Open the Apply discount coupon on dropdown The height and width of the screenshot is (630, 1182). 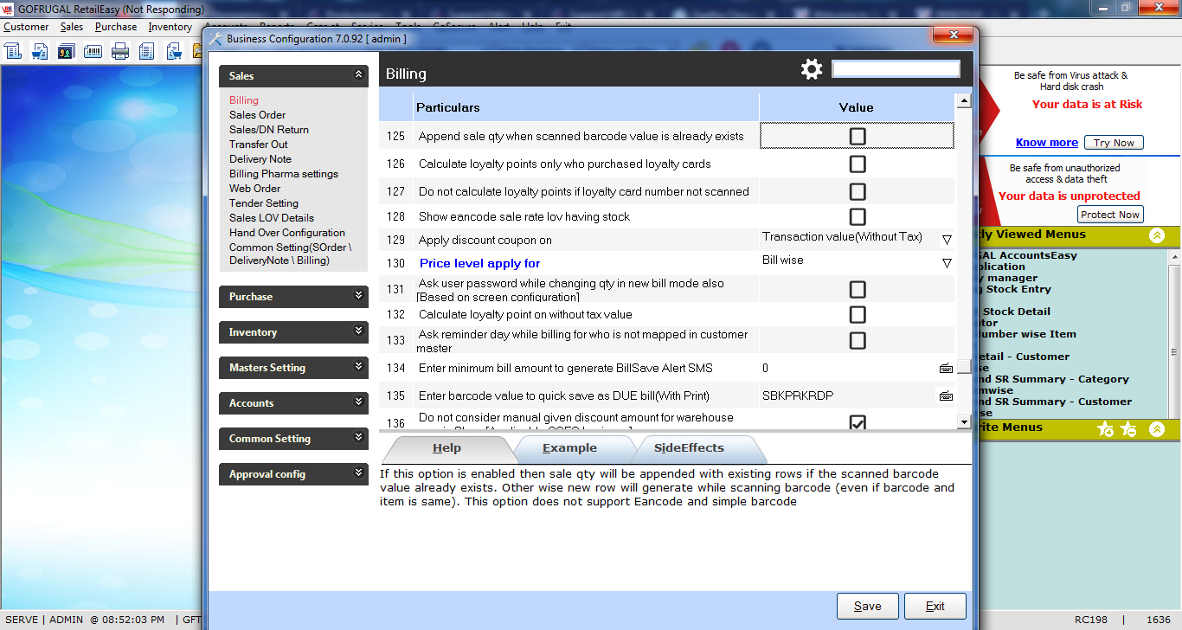947,239
